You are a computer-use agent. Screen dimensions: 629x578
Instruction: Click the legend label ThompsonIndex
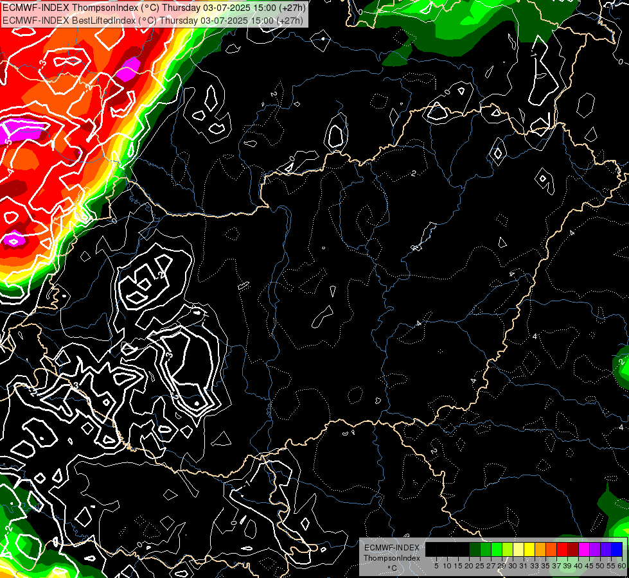[x=392, y=558]
